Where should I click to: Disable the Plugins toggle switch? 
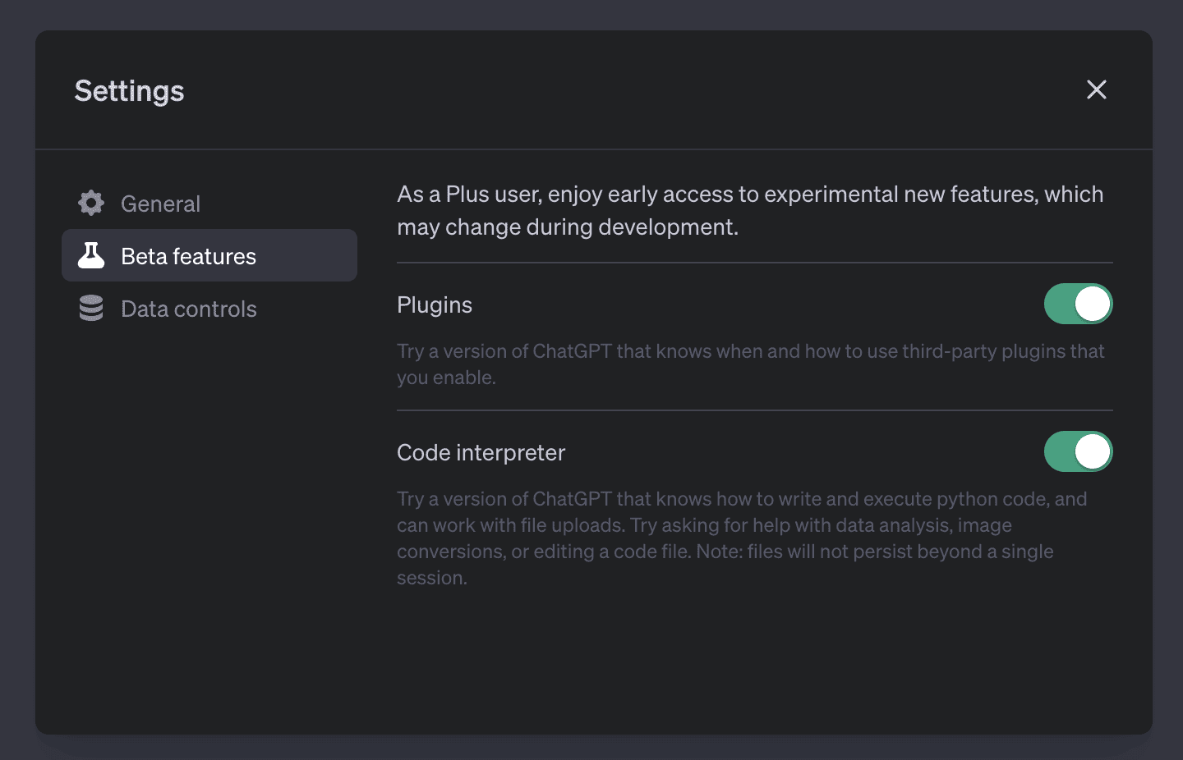1078,304
